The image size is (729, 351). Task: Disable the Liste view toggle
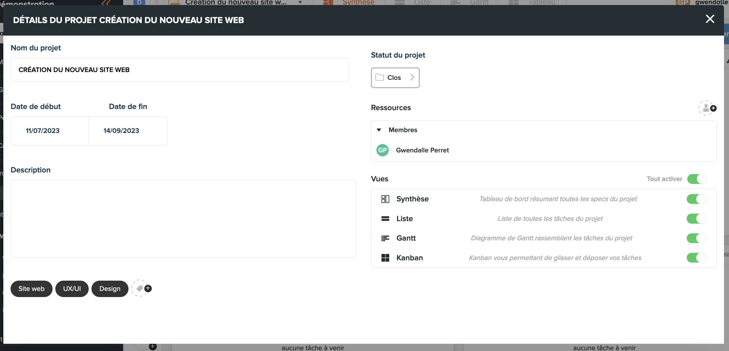[x=696, y=219]
